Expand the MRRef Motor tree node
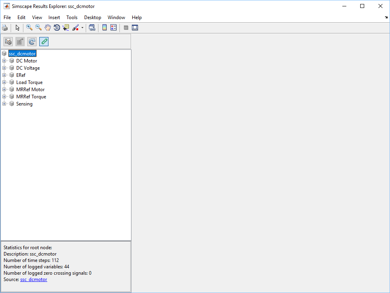This screenshot has height=293, width=390. pos(4,90)
